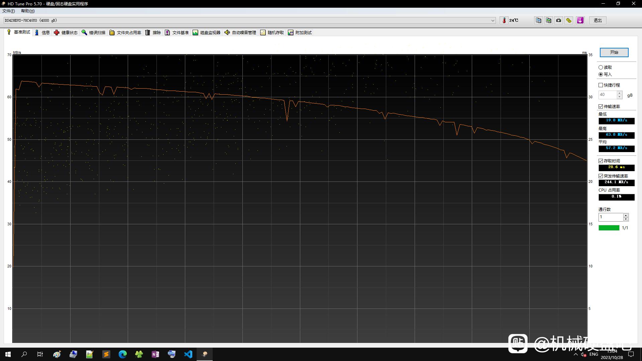
Task: Open the notification center icon
Action: click(x=631, y=354)
